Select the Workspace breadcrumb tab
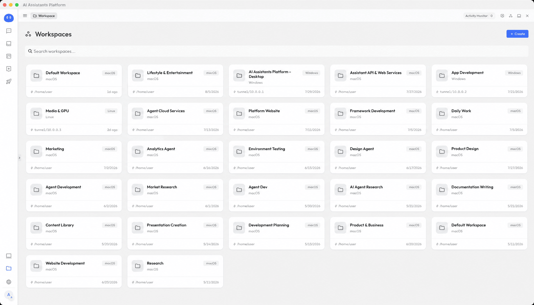Screen dimensions: 534x305 coord(44,16)
